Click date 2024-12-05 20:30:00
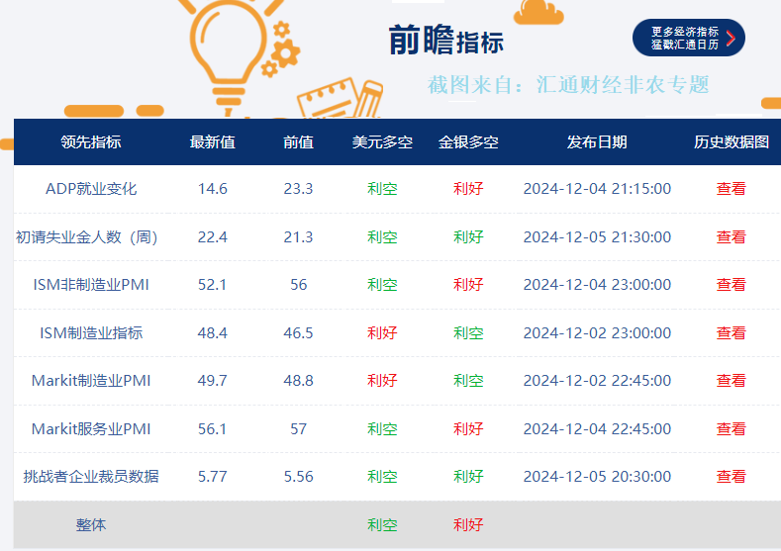This screenshot has width=781, height=551. click(597, 477)
